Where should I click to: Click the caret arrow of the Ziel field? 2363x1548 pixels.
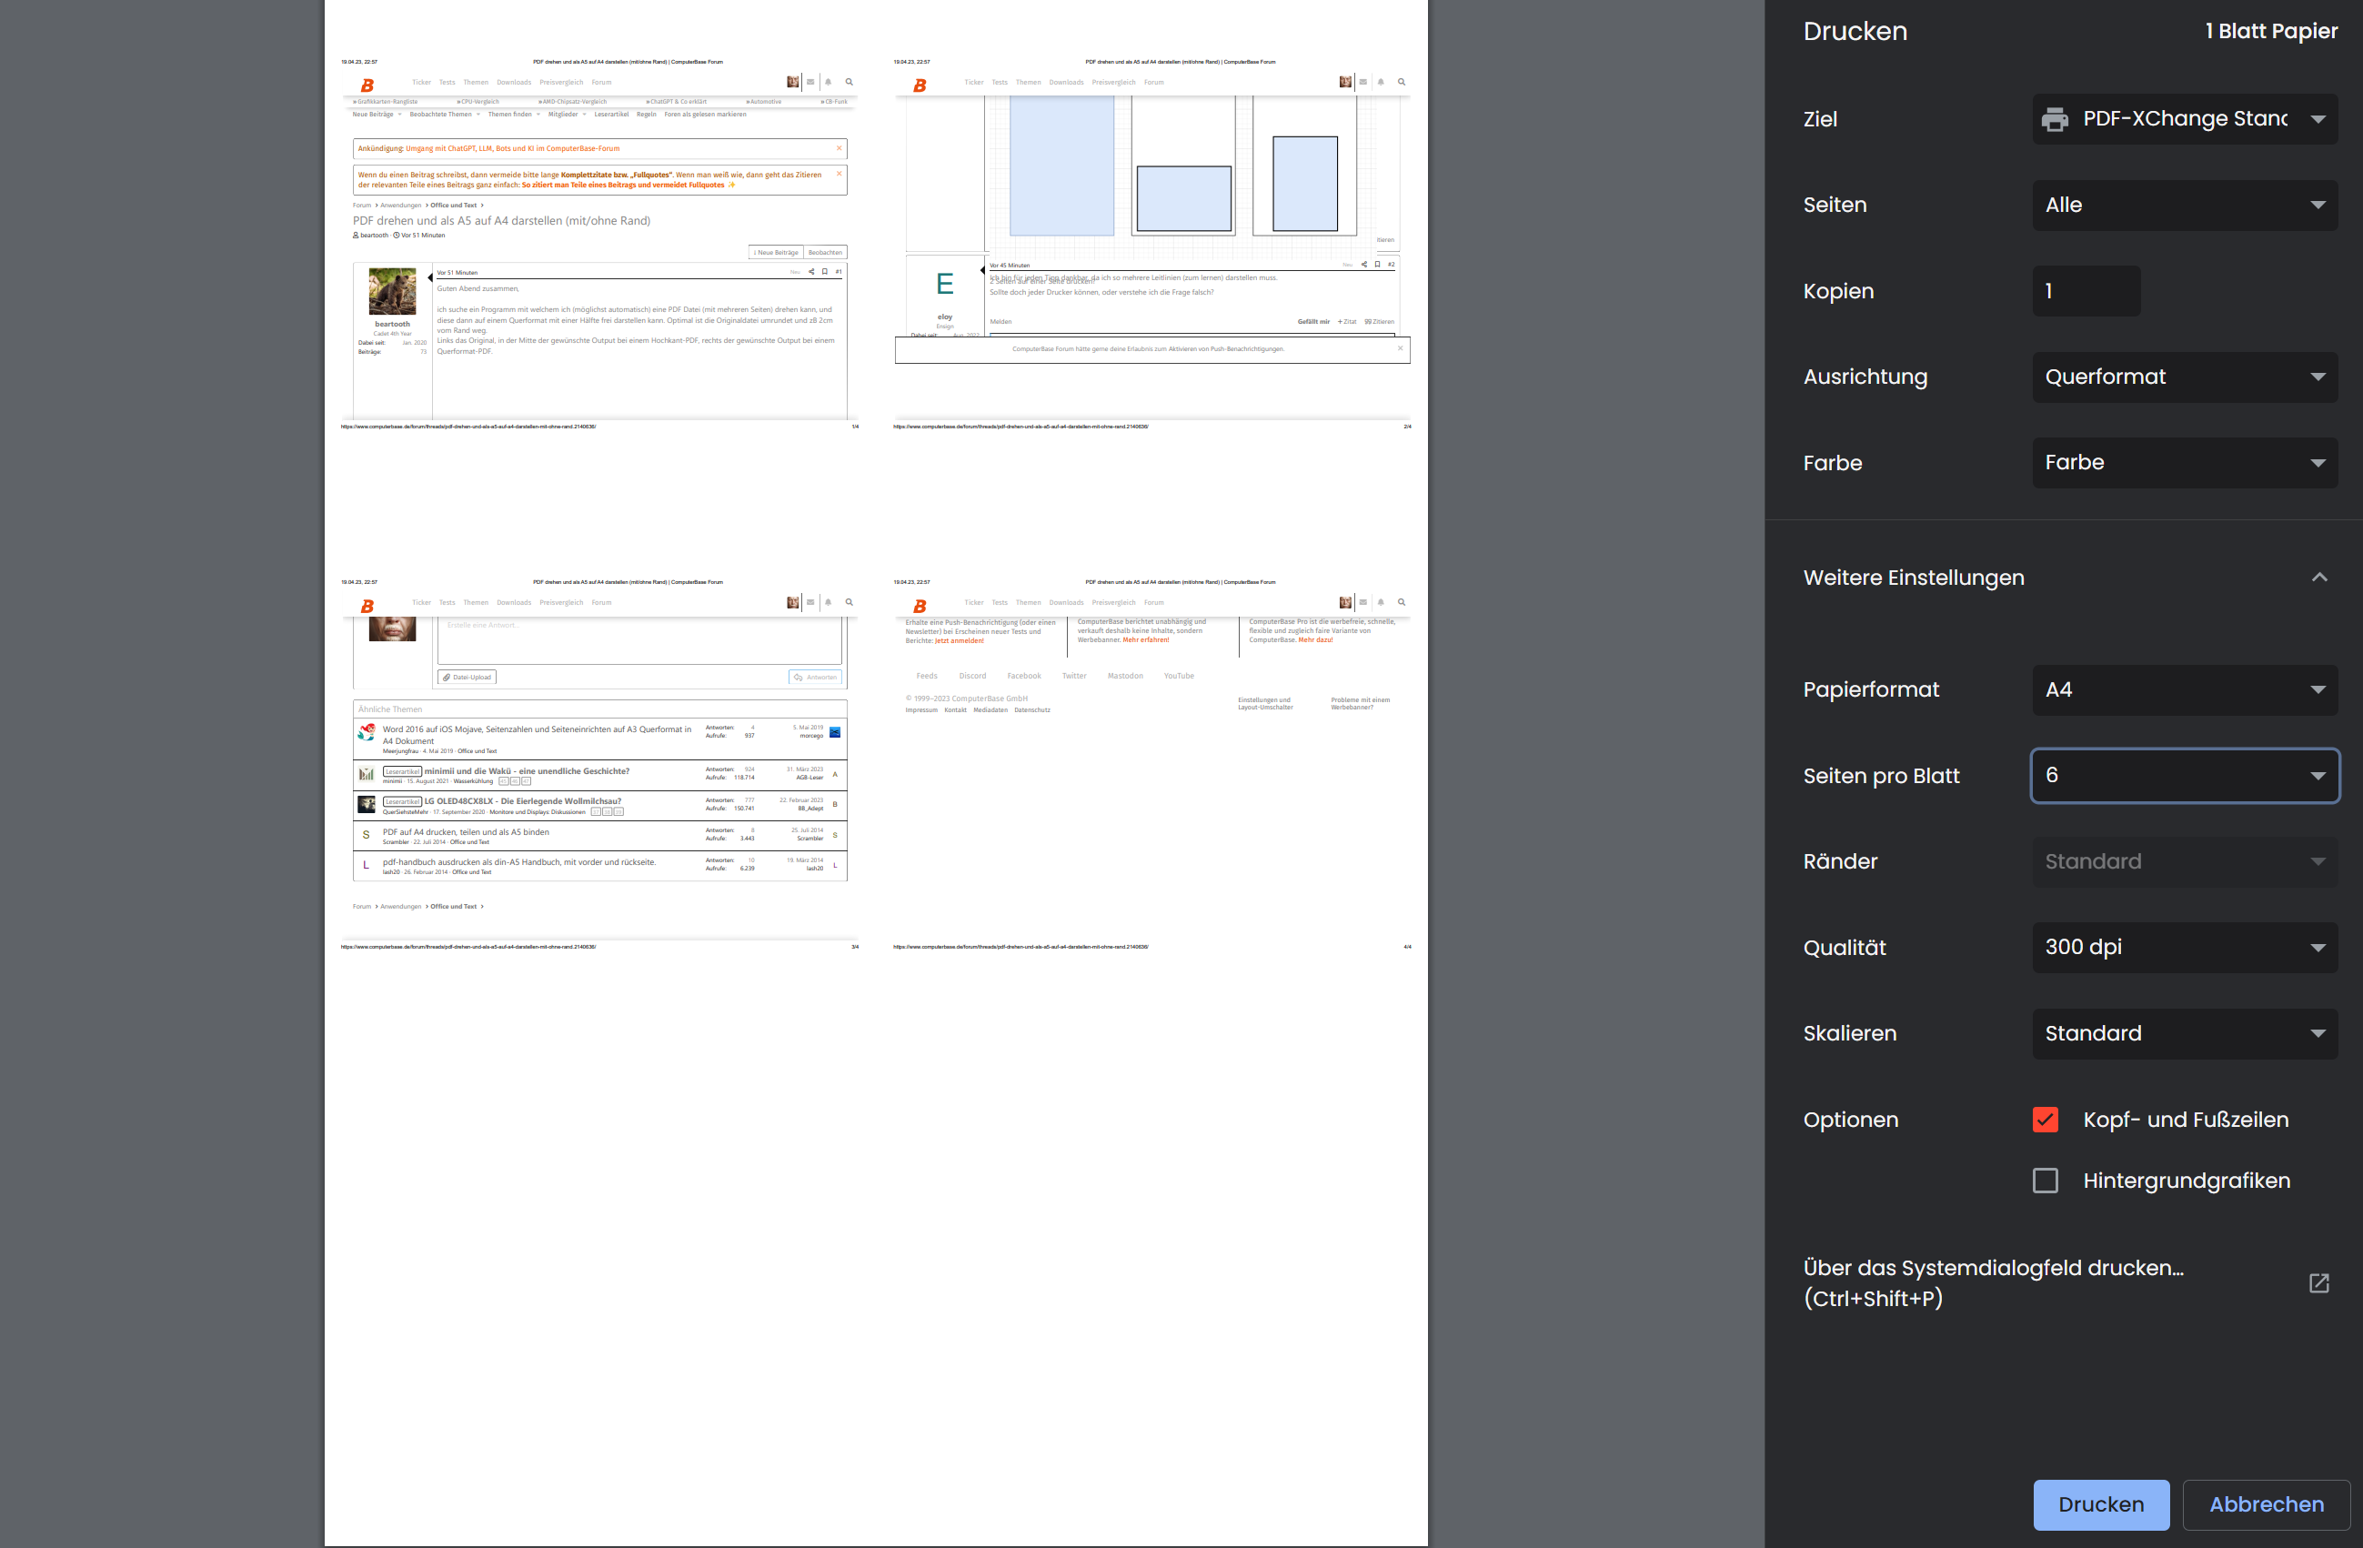click(x=2318, y=119)
